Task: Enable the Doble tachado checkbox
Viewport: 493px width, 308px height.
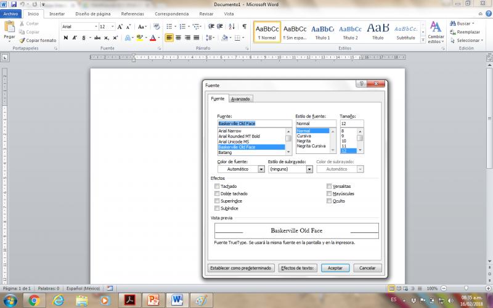Action: [217, 193]
